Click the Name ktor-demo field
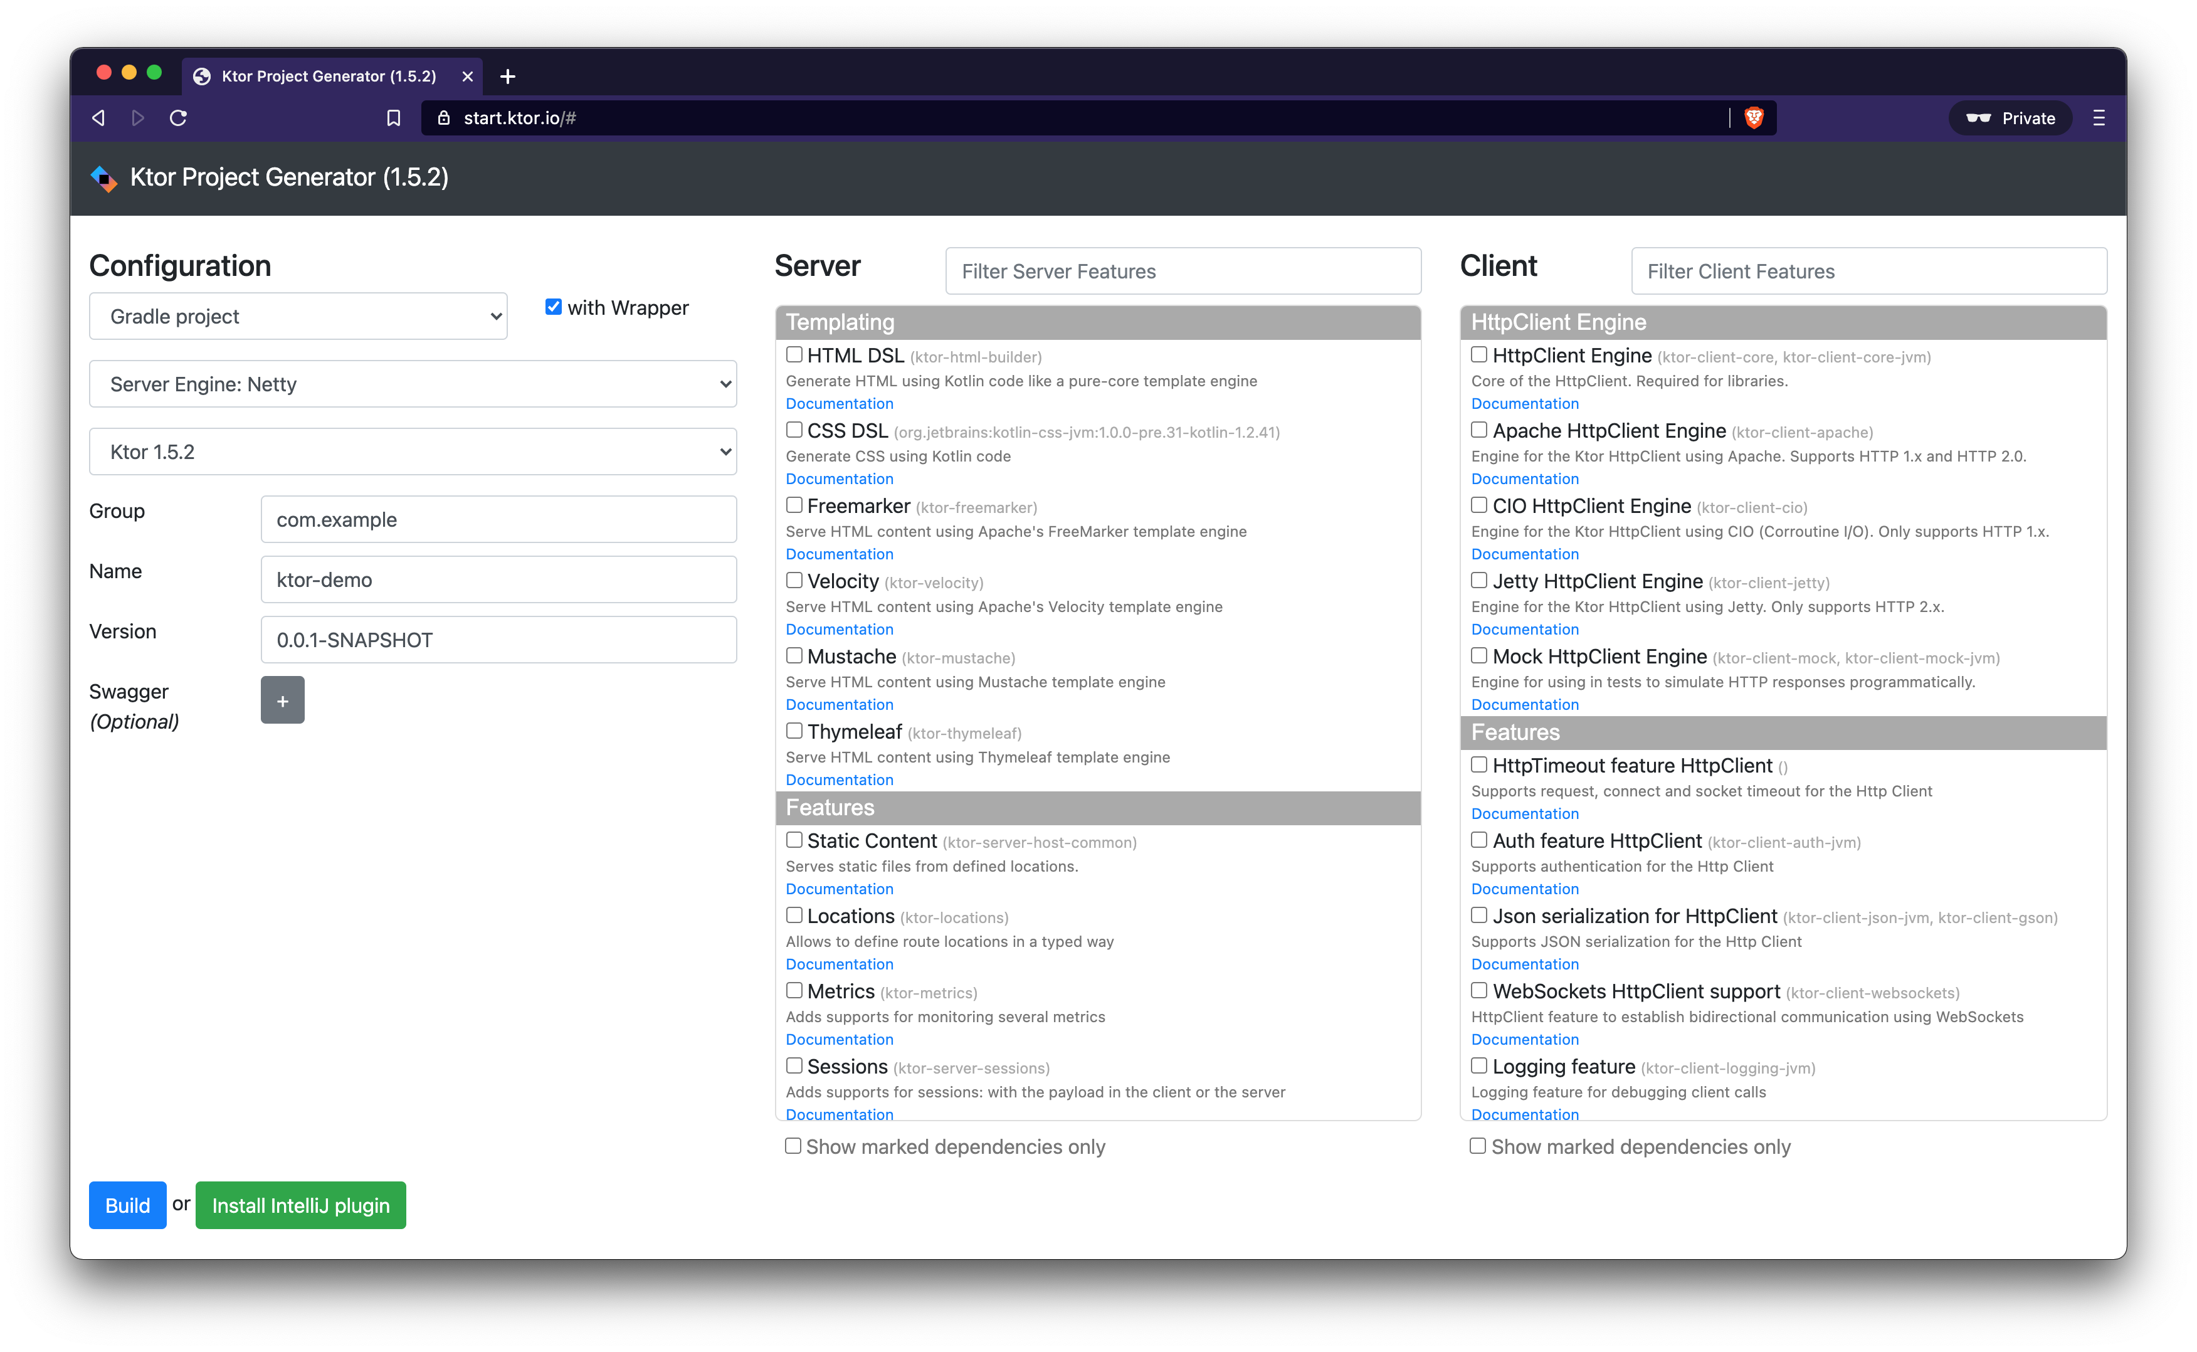The height and width of the screenshot is (1352, 2197). [498, 579]
